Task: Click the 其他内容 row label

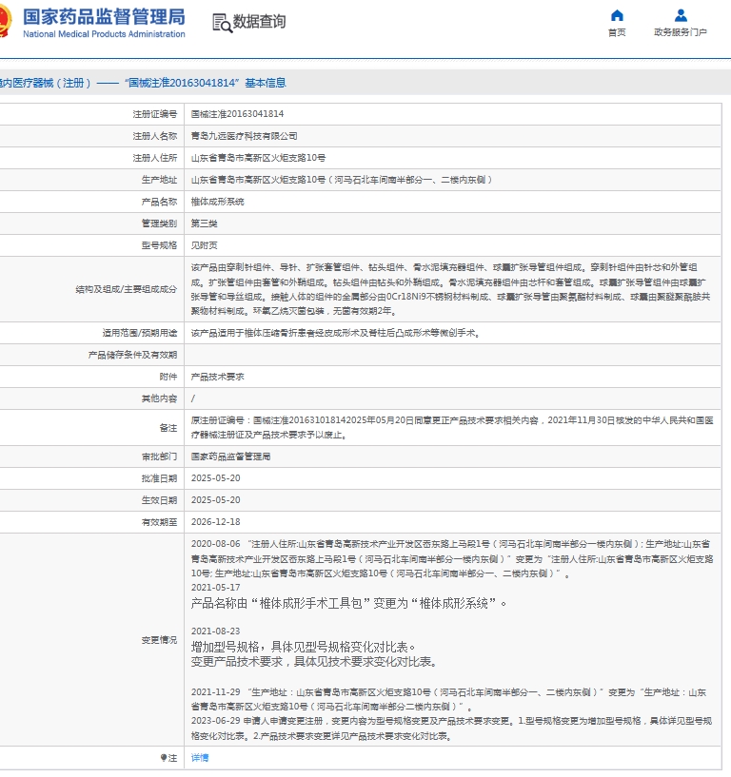Action: tap(159, 398)
